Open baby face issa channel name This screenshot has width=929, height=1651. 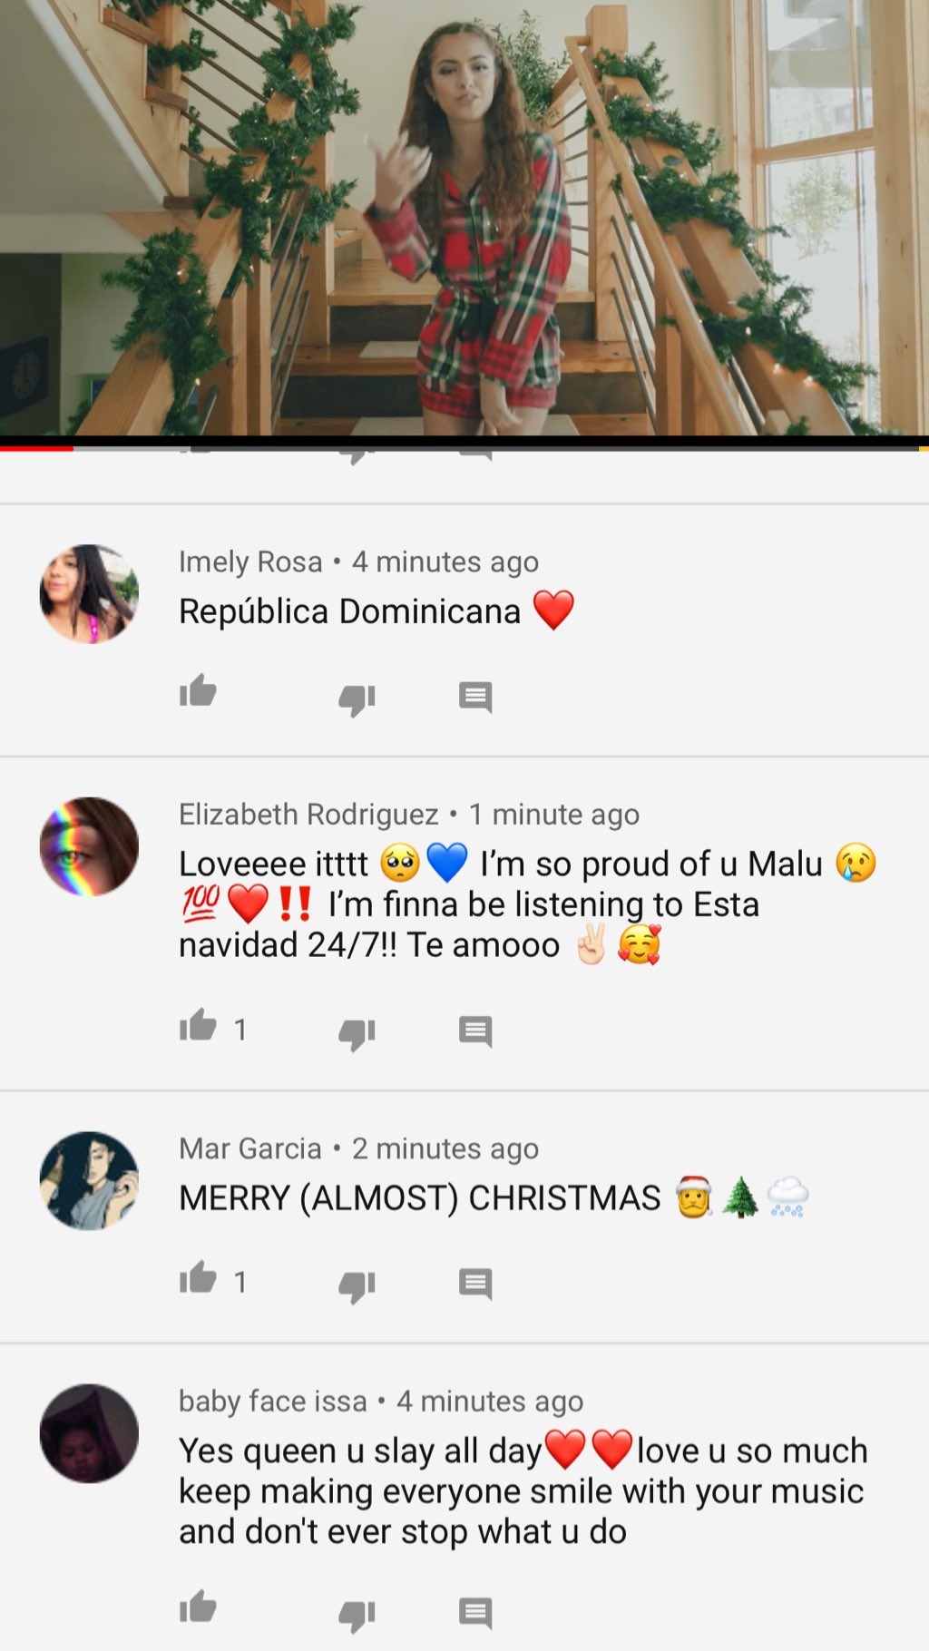pyautogui.click(x=272, y=1401)
